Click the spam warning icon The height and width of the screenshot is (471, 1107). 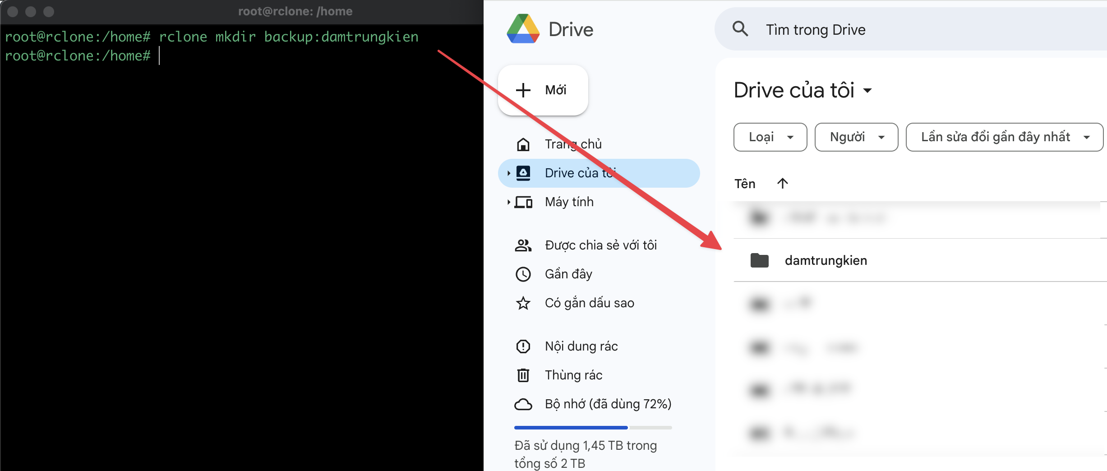point(523,346)
